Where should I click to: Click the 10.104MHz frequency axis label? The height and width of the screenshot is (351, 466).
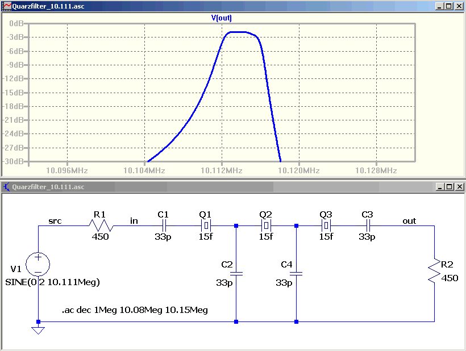144,171
